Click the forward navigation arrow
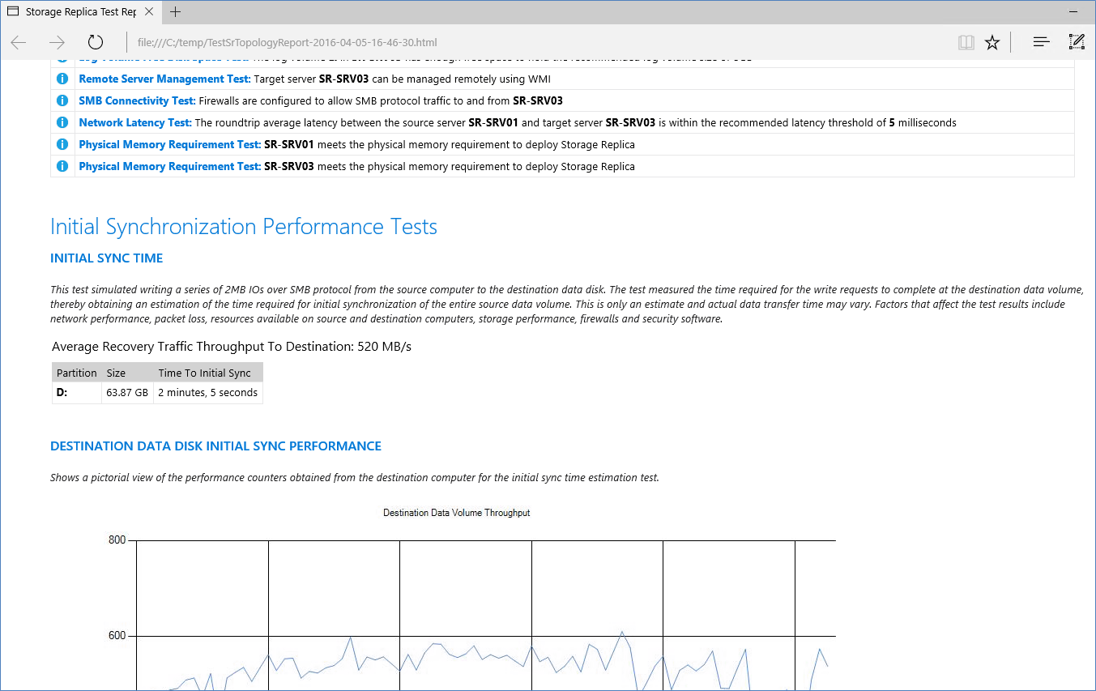 point(55,41)
